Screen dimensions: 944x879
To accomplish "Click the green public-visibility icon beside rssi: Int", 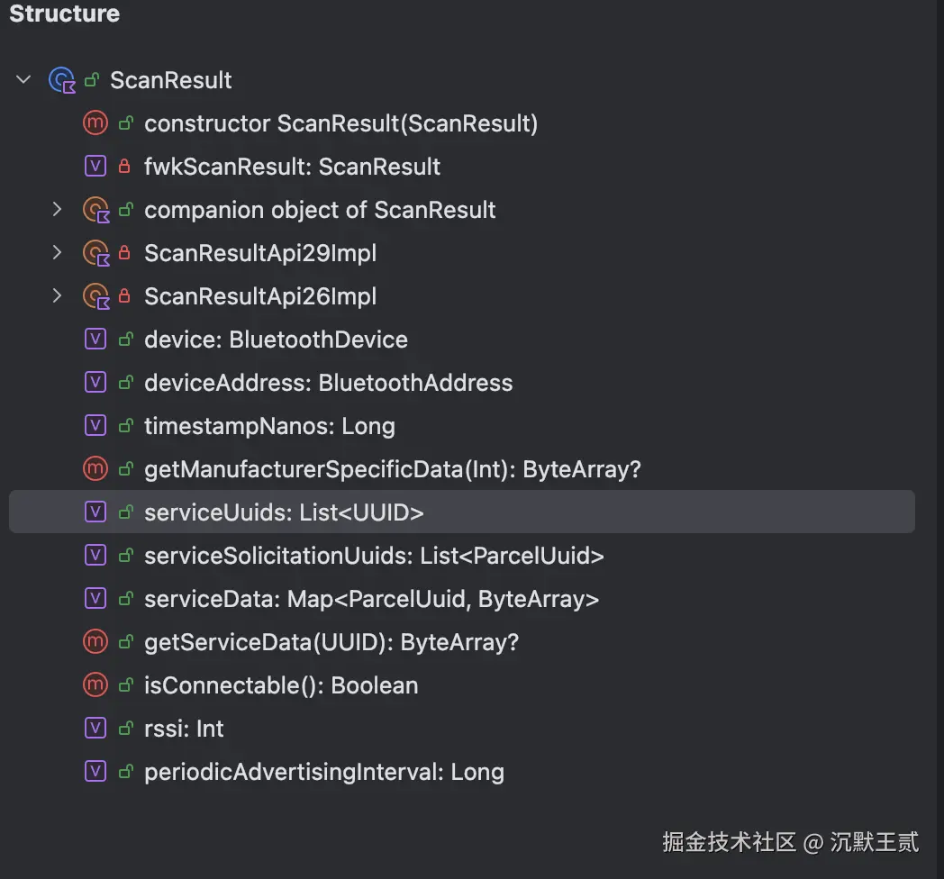I will [126, 729].
